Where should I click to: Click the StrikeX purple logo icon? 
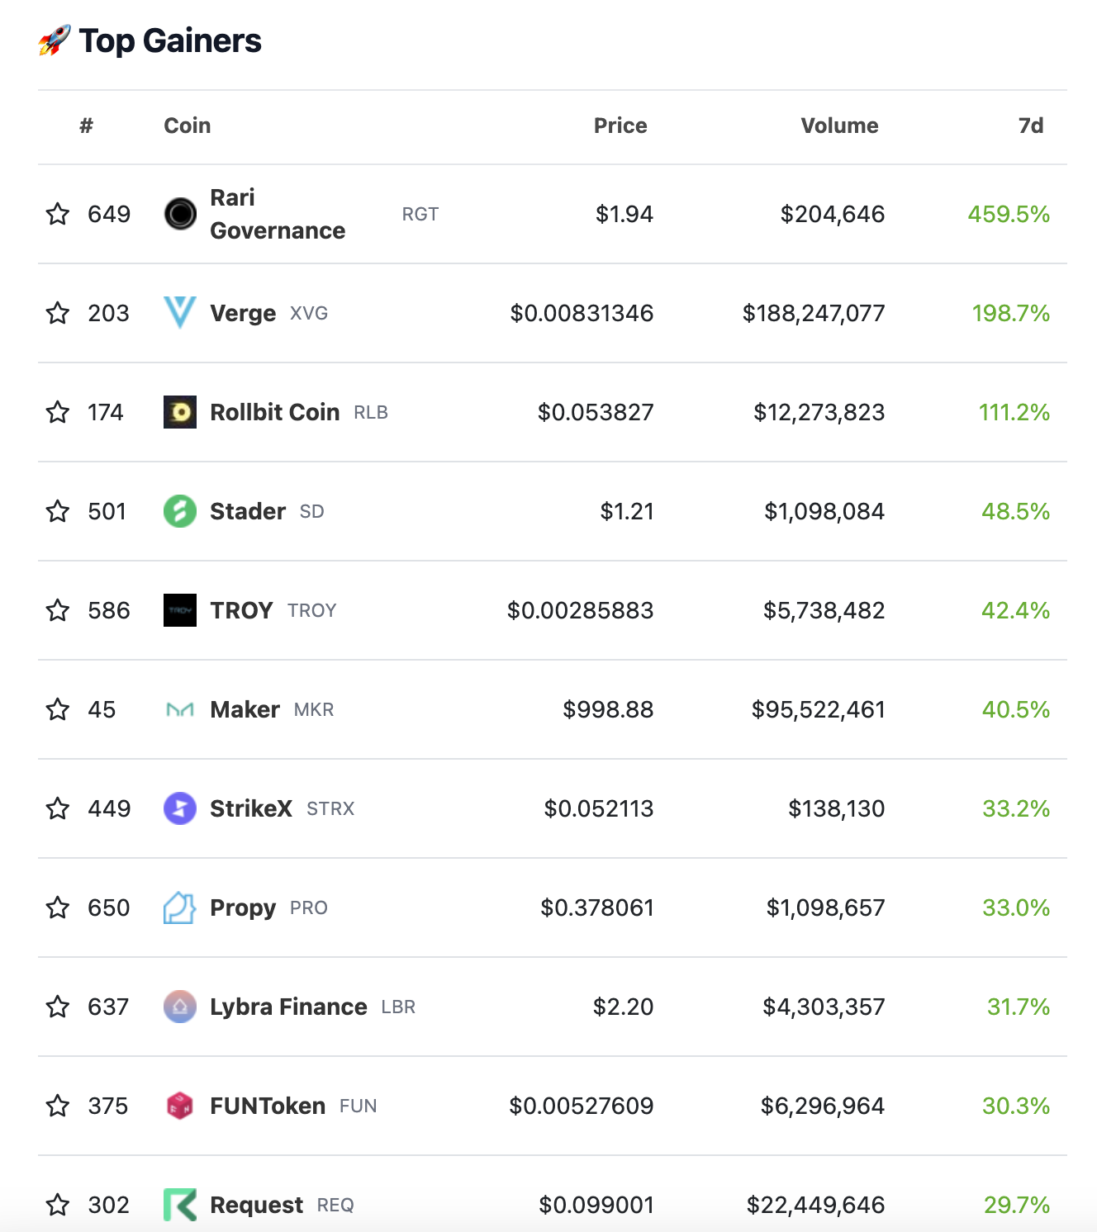(x=180, y=808)
